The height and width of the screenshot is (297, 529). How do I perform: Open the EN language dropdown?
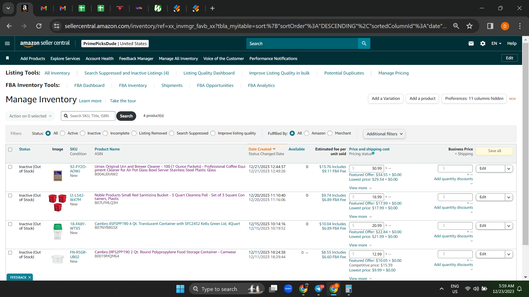[496, 43]
